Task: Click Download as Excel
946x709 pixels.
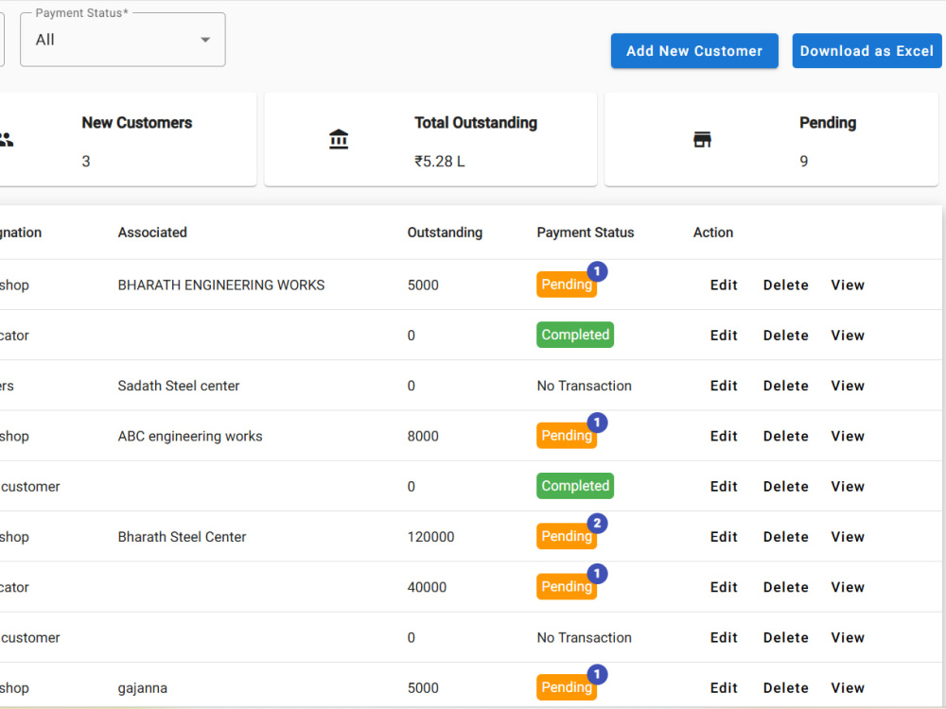Action: coord(867,51)
